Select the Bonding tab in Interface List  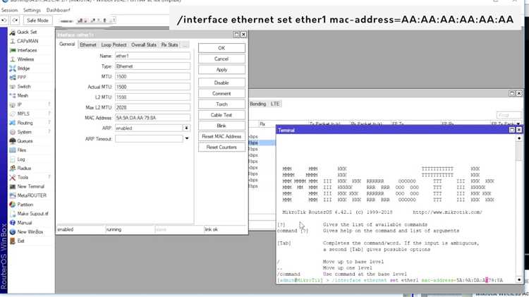pos(258,104)
